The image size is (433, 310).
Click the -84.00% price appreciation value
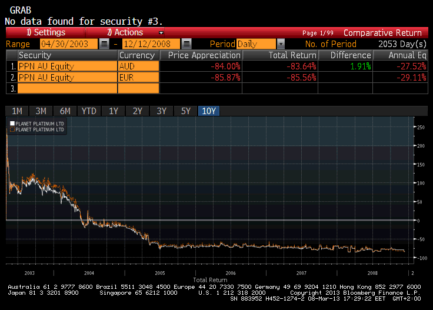[225, 66]
